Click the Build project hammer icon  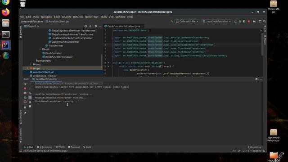coord(172,22)
